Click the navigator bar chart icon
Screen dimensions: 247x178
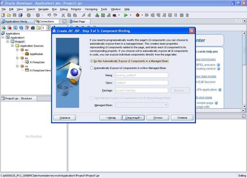pos(33,28)
